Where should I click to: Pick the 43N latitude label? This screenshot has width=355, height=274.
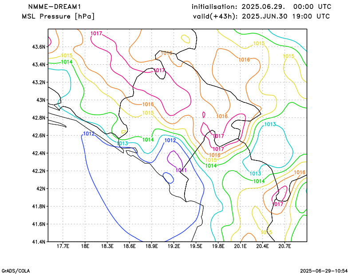tap(41, 100)
